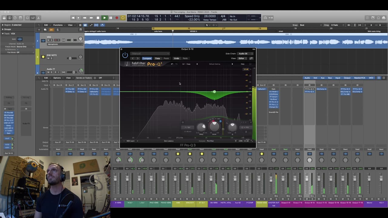Click the plugin link chain icon
The height and width of the screenshot is (218, 388).
coord(251,58)
